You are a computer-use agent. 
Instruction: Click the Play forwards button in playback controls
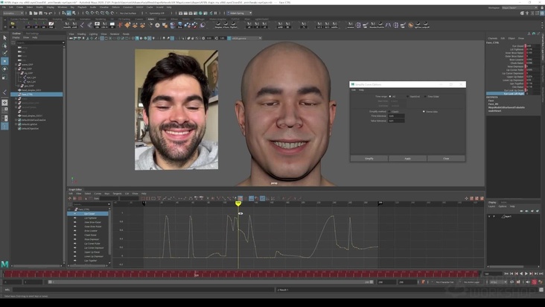pyautogui.click(x=526, y=273)
